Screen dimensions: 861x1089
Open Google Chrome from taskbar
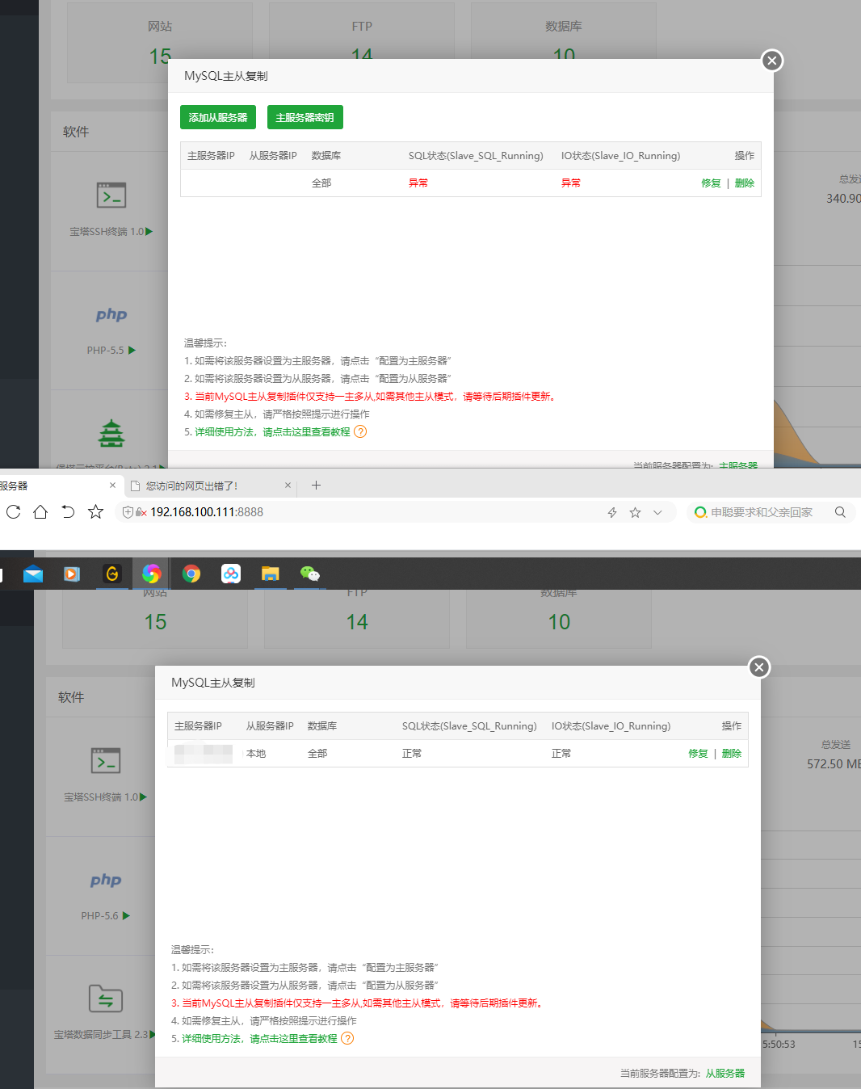coord(191,574)
